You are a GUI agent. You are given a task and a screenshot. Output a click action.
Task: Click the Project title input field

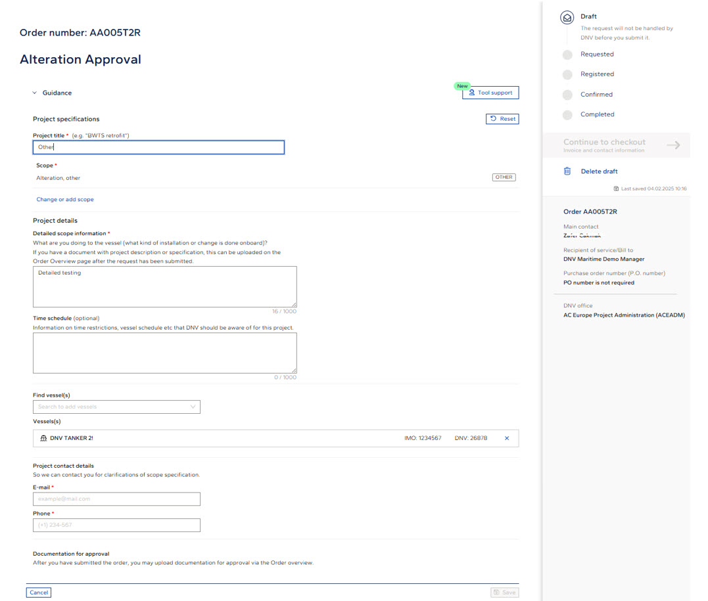(x=158, y=147)
